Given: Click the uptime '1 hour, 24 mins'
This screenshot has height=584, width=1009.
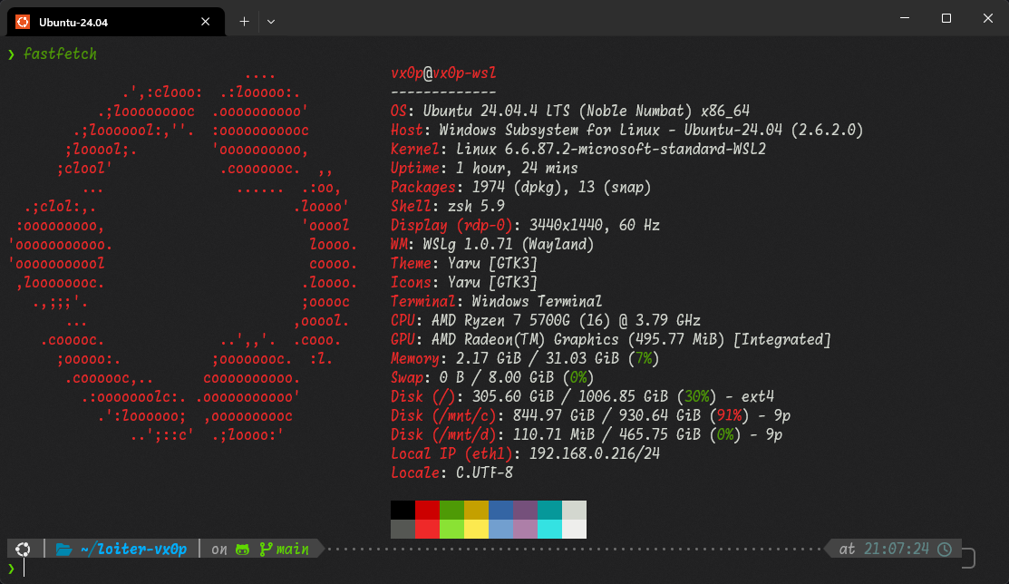Looking at the screenshot, I should (517, 168).
